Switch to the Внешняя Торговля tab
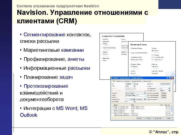This screenshot has width=181, height=135. [137, 81]
